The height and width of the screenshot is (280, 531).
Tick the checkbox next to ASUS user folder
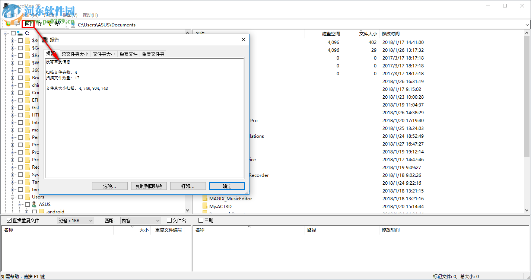tap(27, 204)
